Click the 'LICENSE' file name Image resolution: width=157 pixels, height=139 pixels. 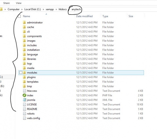point(32,104)
